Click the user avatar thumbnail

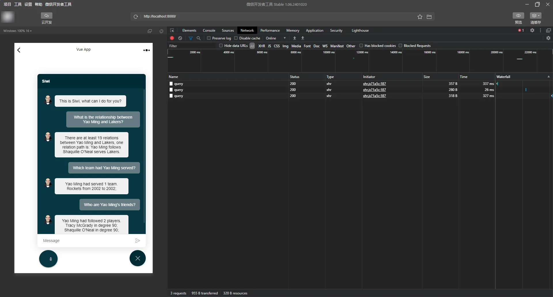(x=8, y=17)
